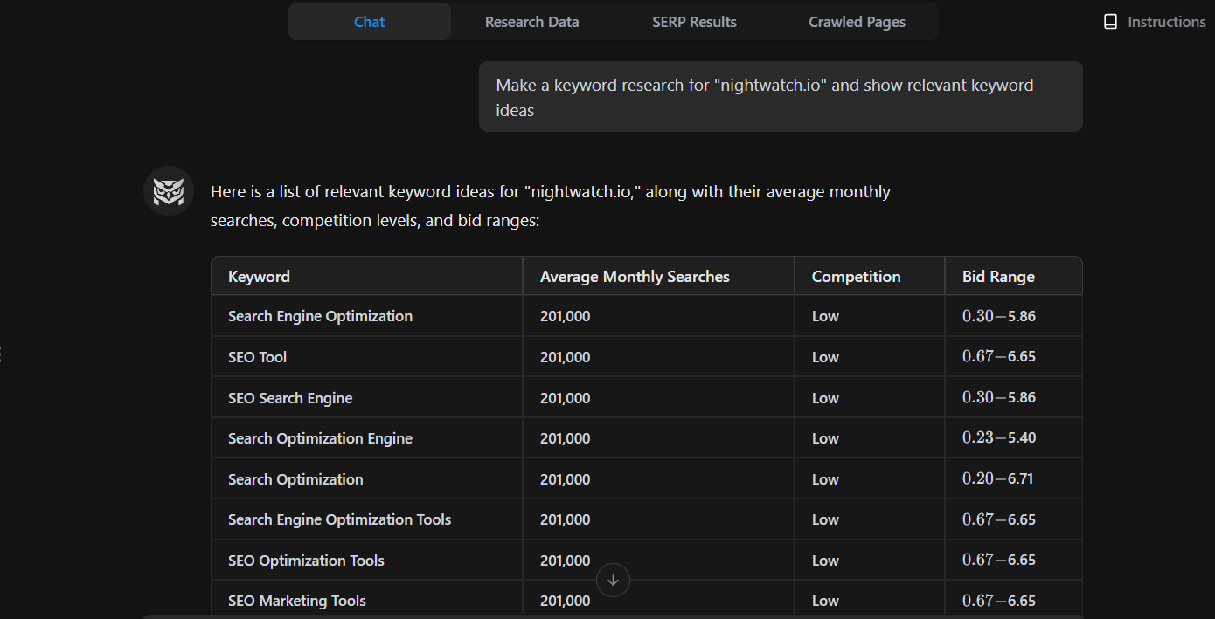Switch to the Research Data tab
The image size is (1215, 619).
531,21
